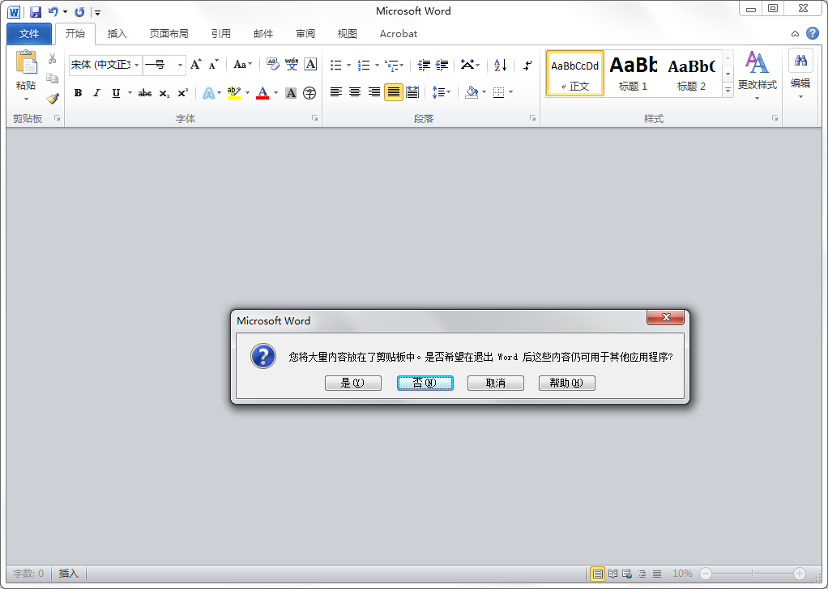
Task: Toggle Bold formatting
Action: click(78, 93)
